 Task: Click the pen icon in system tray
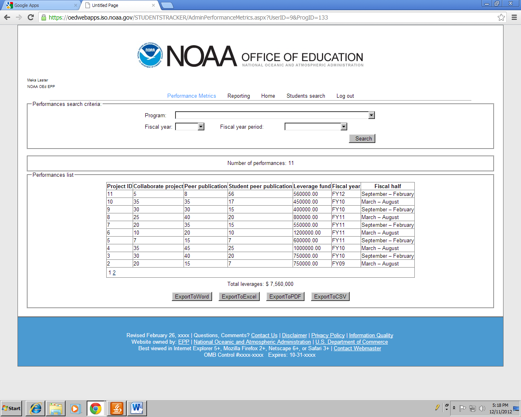[x=438, y=407]
